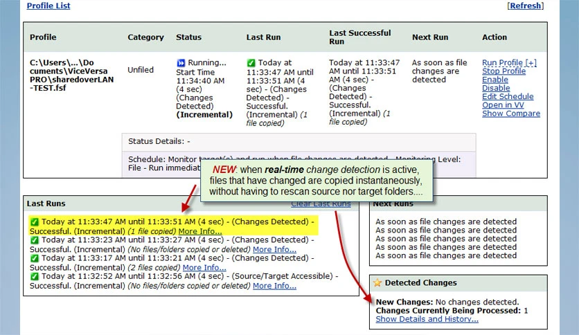This screenshot has width=579, height=335.
Task: Open More Info for 2 files copied run
Action: [204, 267]
